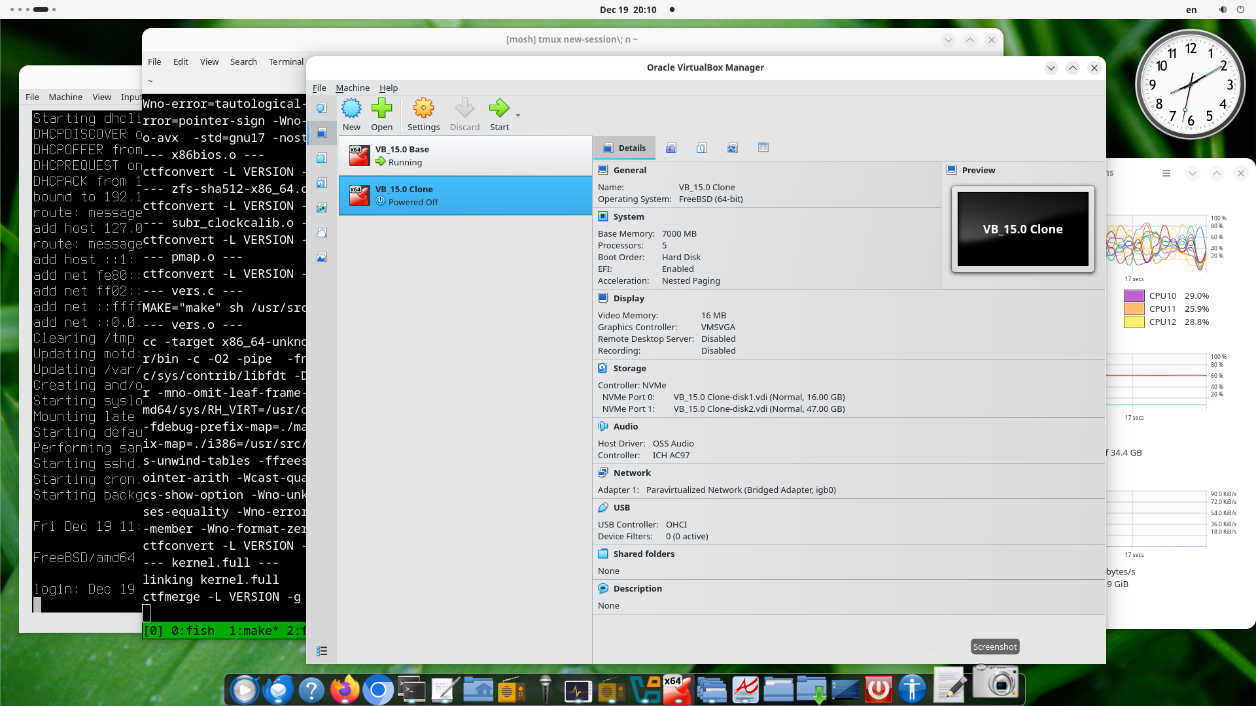Open the hamburger menu on the system monitor panel

coord(1166,173)
